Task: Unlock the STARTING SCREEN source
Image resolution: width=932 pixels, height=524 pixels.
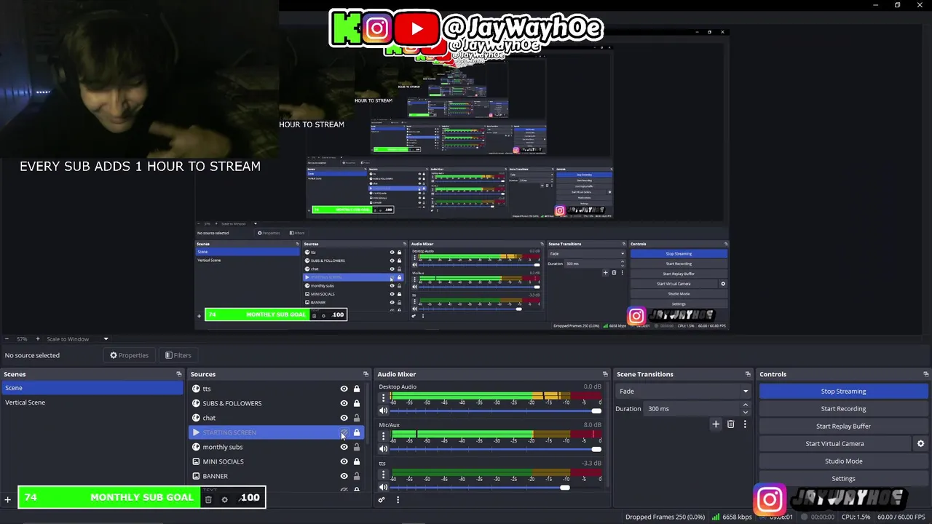Action: (357, 432)
